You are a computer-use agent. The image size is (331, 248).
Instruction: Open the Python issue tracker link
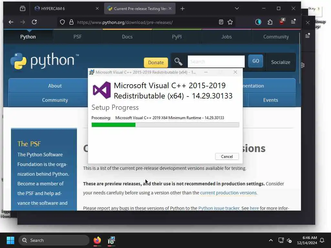coord(219,208)
